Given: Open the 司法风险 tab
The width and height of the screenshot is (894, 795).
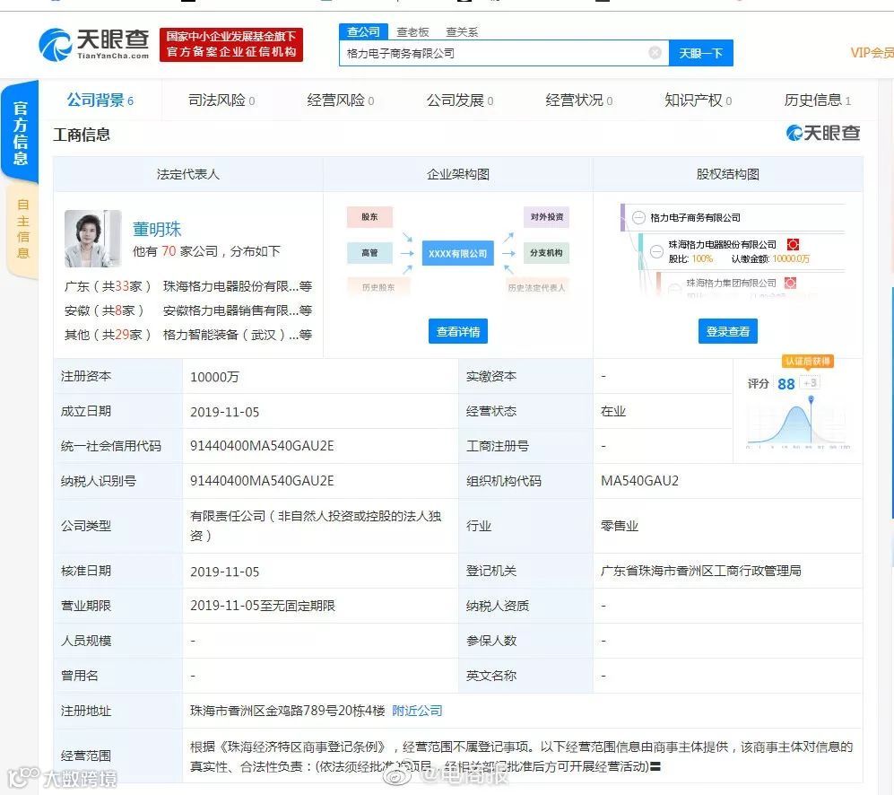Looking at the screenshot, I should [x=221, y=100].
